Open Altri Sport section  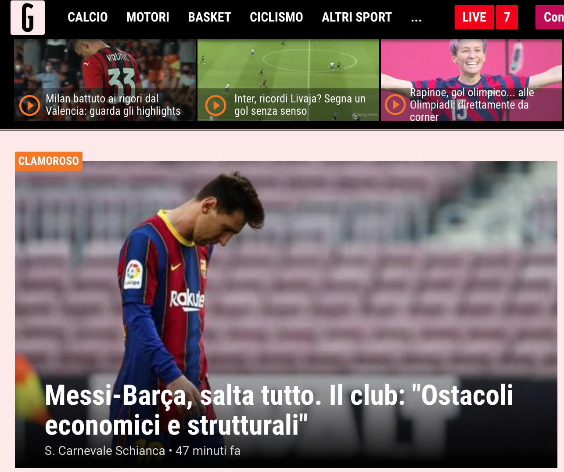(x=357, y=17)
